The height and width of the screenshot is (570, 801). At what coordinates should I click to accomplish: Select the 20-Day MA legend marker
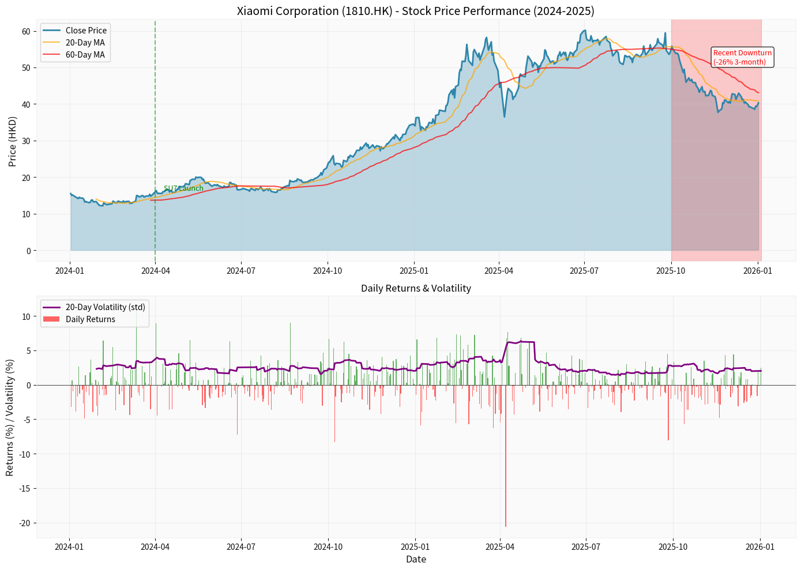pos(52,41)
